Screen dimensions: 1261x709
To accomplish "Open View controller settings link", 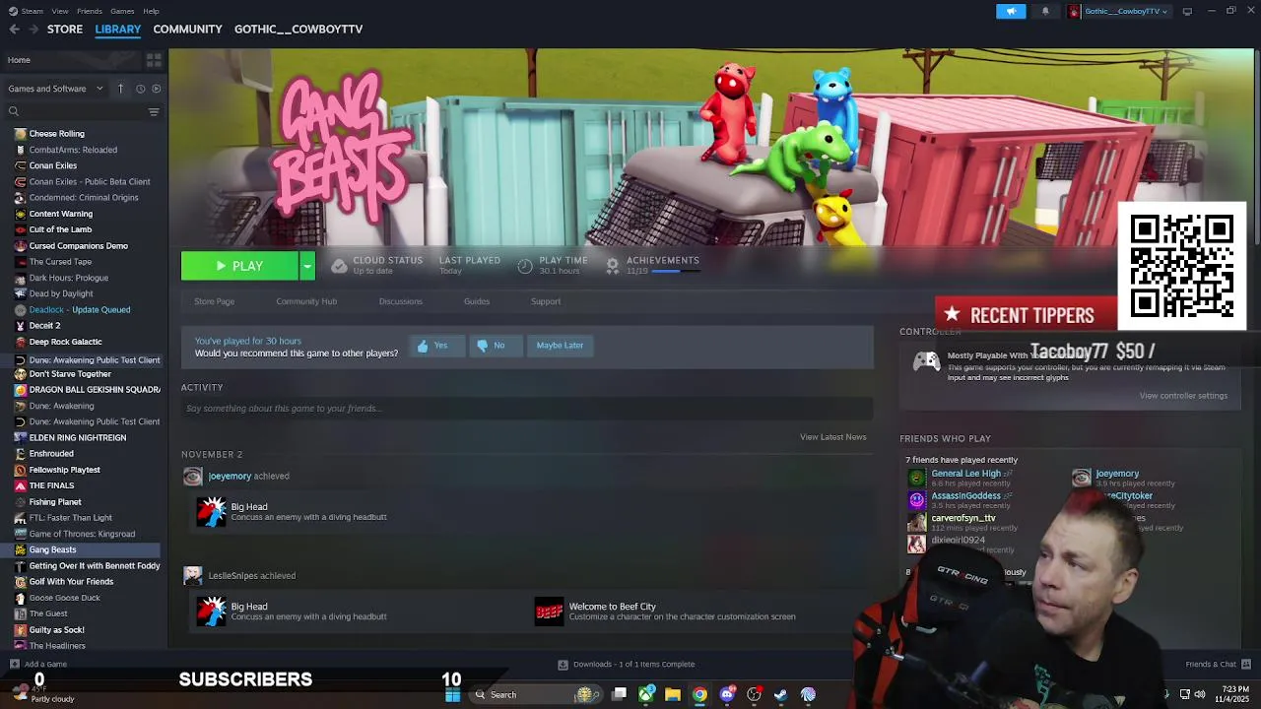I will [x=1183, y=396].
